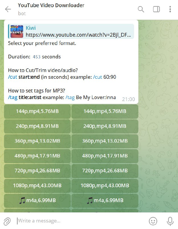The image size is (178, 229).
Task: Download 720p mp4 26.68MB from right column
Action: (x=105, y=171)
